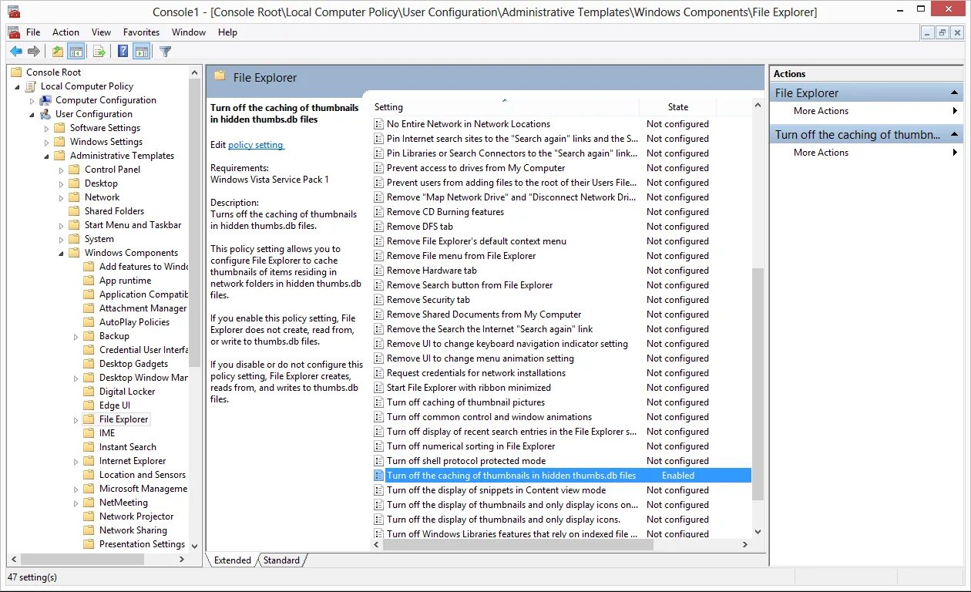Expand the Backup tree node

[x=76, y=337]
